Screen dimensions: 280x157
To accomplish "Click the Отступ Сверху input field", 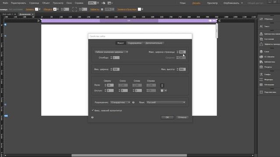I will tap(110, 91).
